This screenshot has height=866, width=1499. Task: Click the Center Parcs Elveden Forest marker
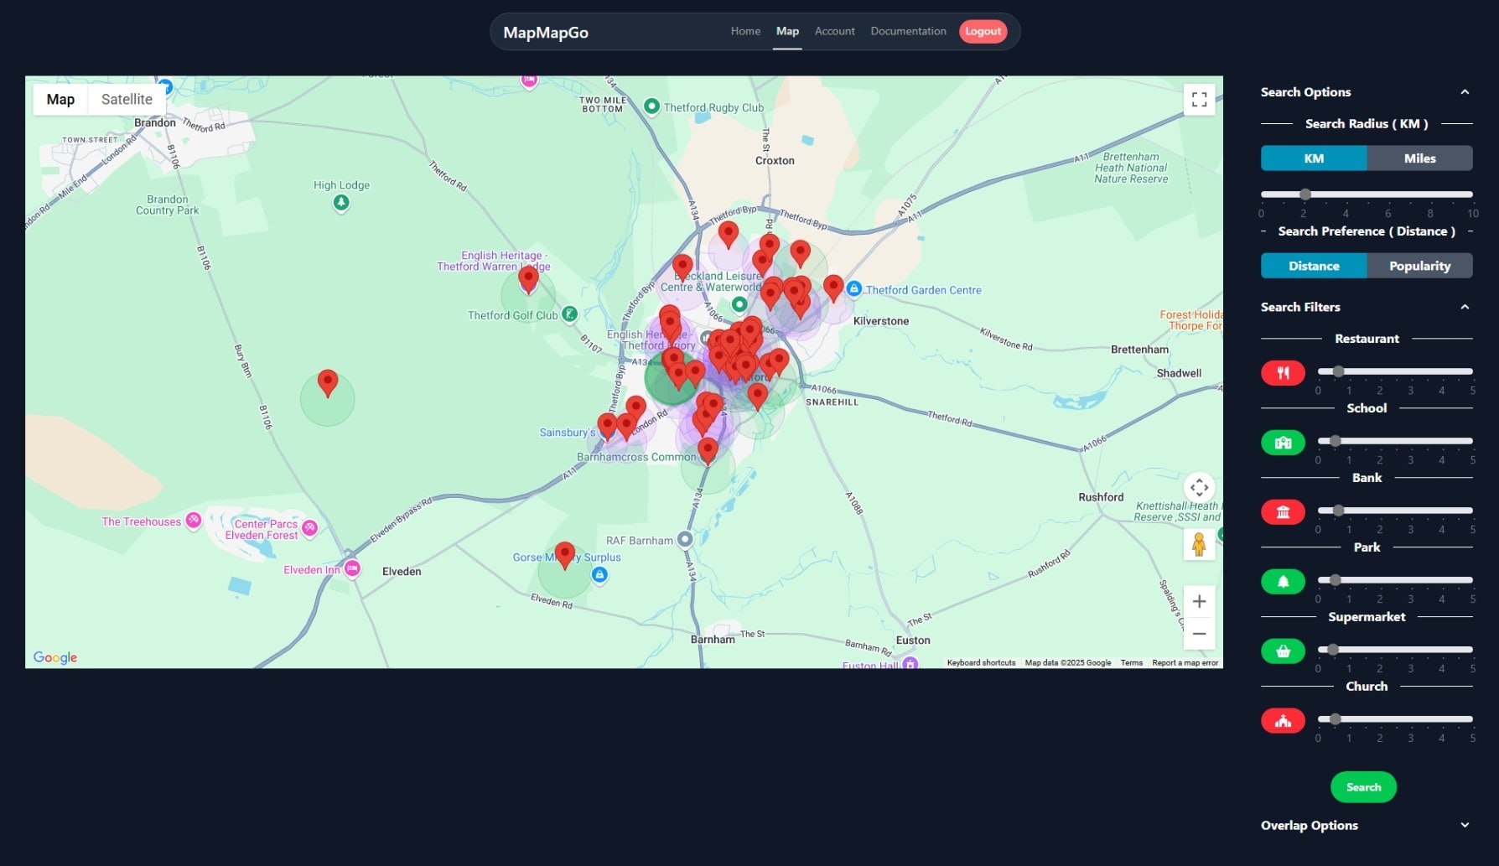[310, 527]
